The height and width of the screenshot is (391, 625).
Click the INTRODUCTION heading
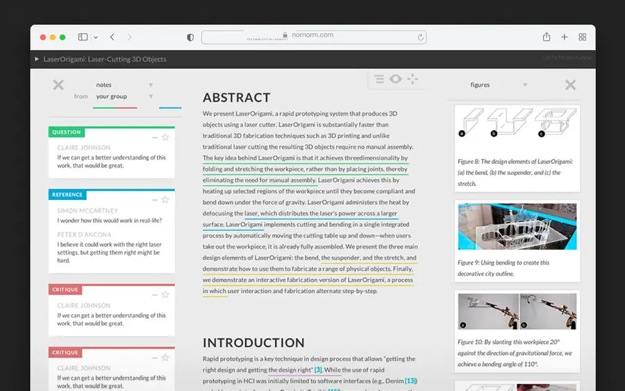point(253,342)
